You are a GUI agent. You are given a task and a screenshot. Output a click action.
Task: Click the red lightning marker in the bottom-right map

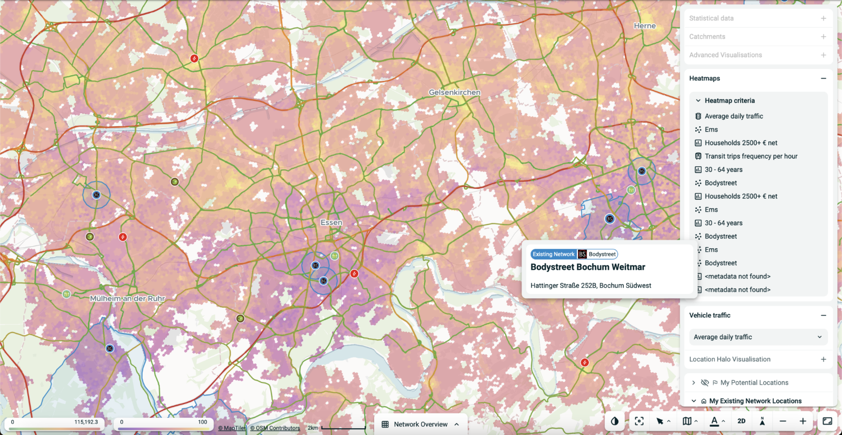point(584,362)
